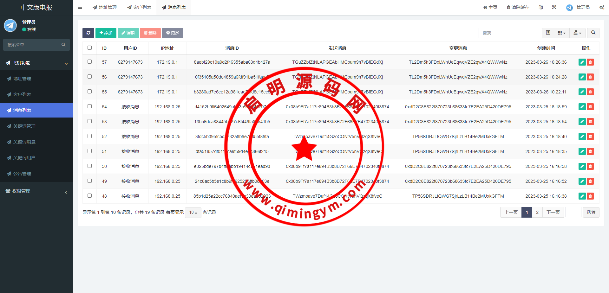The image size is (609, 293).
Task: Tick the checkbox for row ID 48
Action: tap(89, 196)
